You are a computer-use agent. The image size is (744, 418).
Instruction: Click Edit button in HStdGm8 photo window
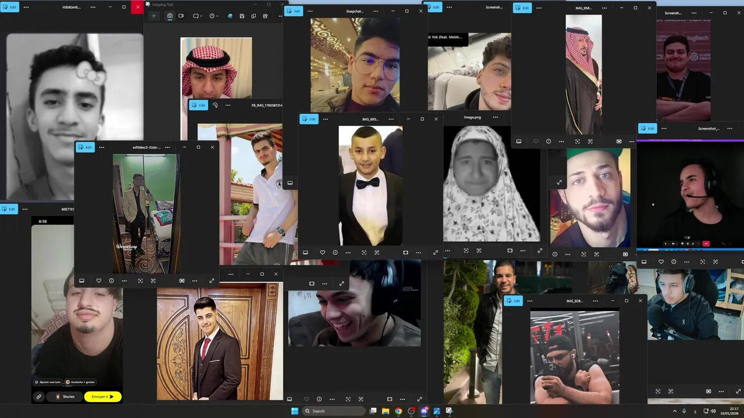[x=10, y=7]
